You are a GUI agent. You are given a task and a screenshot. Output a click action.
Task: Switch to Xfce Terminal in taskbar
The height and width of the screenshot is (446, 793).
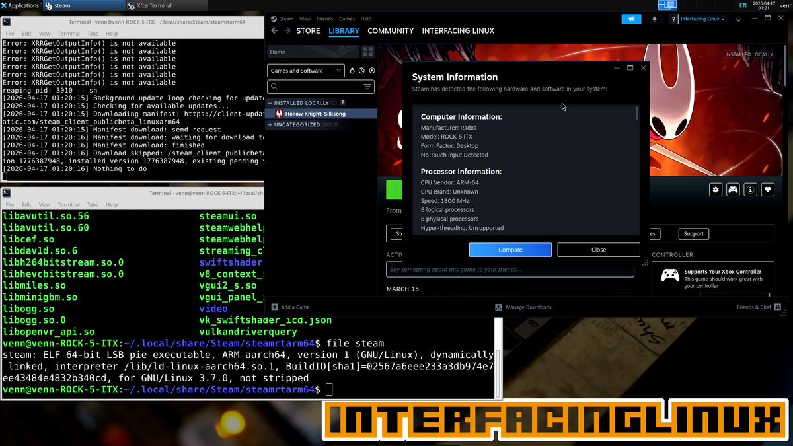[x=167, y=5]
